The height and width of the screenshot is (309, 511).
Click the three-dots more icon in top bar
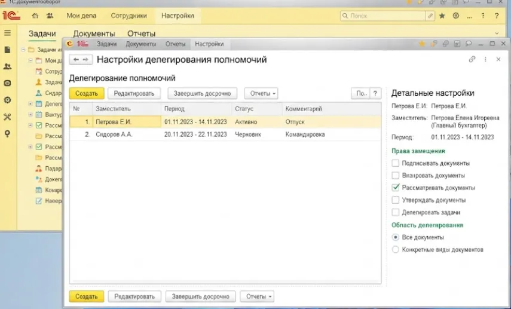(x=469, y=16)
